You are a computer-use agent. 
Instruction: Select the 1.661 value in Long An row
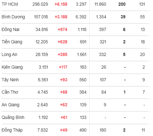point(82,54)
